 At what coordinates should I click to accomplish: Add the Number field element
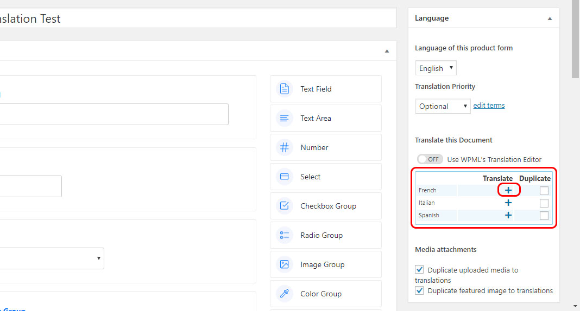tap(325, 147)
